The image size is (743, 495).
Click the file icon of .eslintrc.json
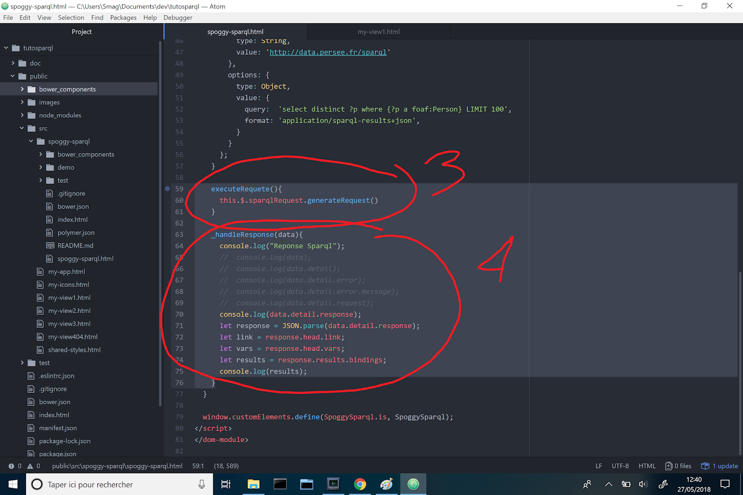31,376
